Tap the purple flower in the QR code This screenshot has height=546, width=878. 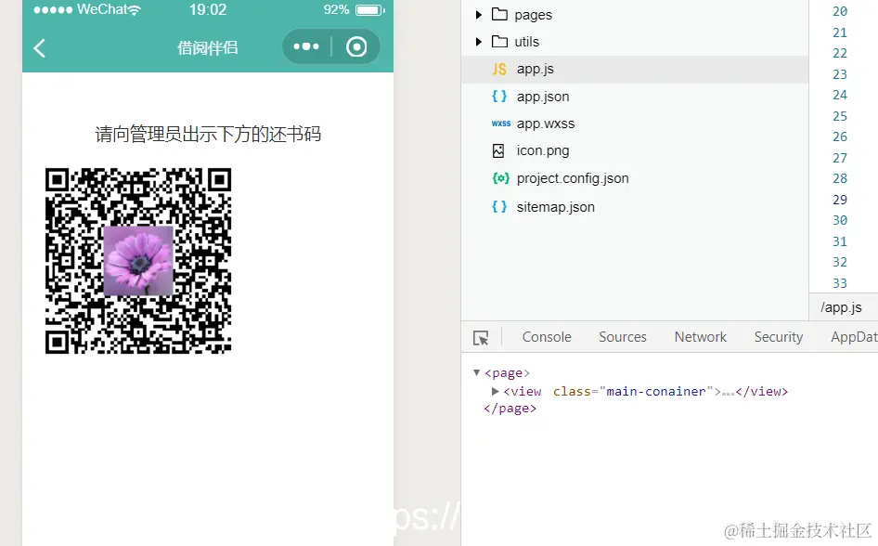click(138, 261)
